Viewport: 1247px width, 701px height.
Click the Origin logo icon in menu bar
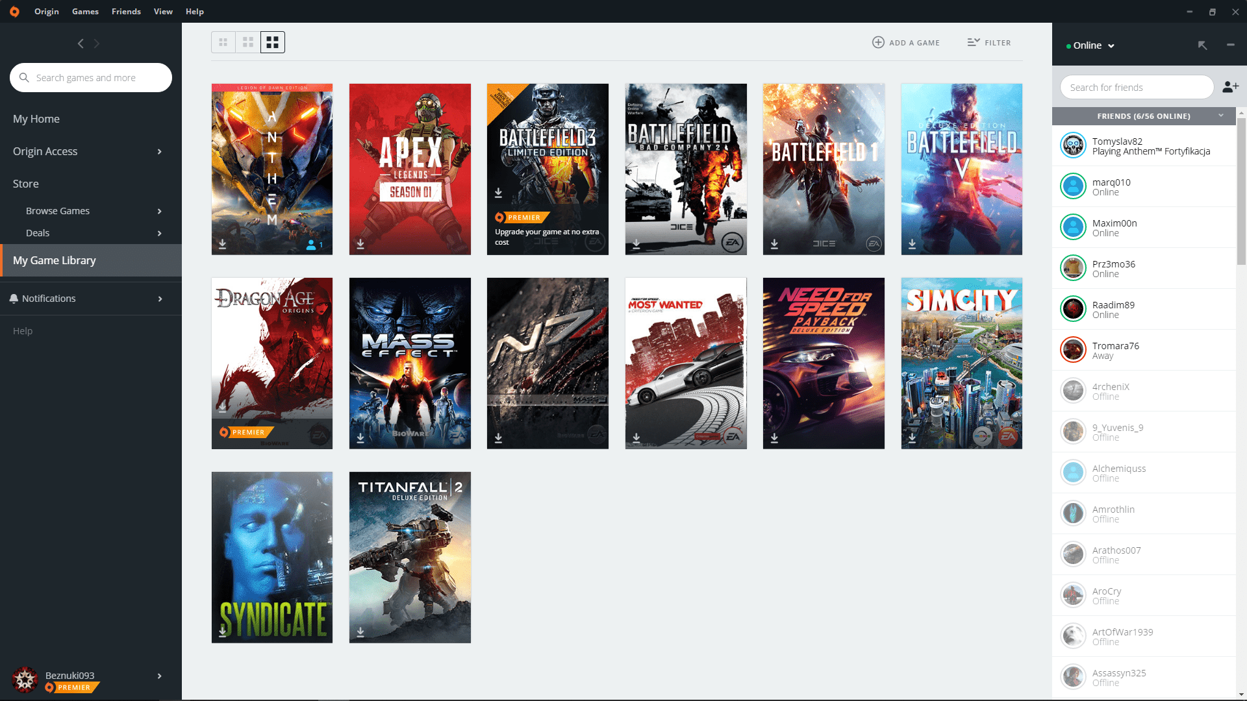point(14,12)
